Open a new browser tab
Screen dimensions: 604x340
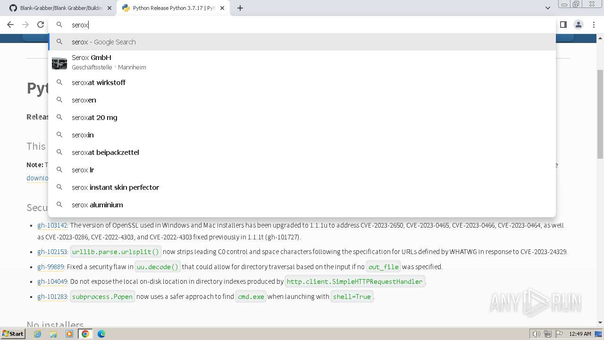pyautogui.click(x=240, y=8)
